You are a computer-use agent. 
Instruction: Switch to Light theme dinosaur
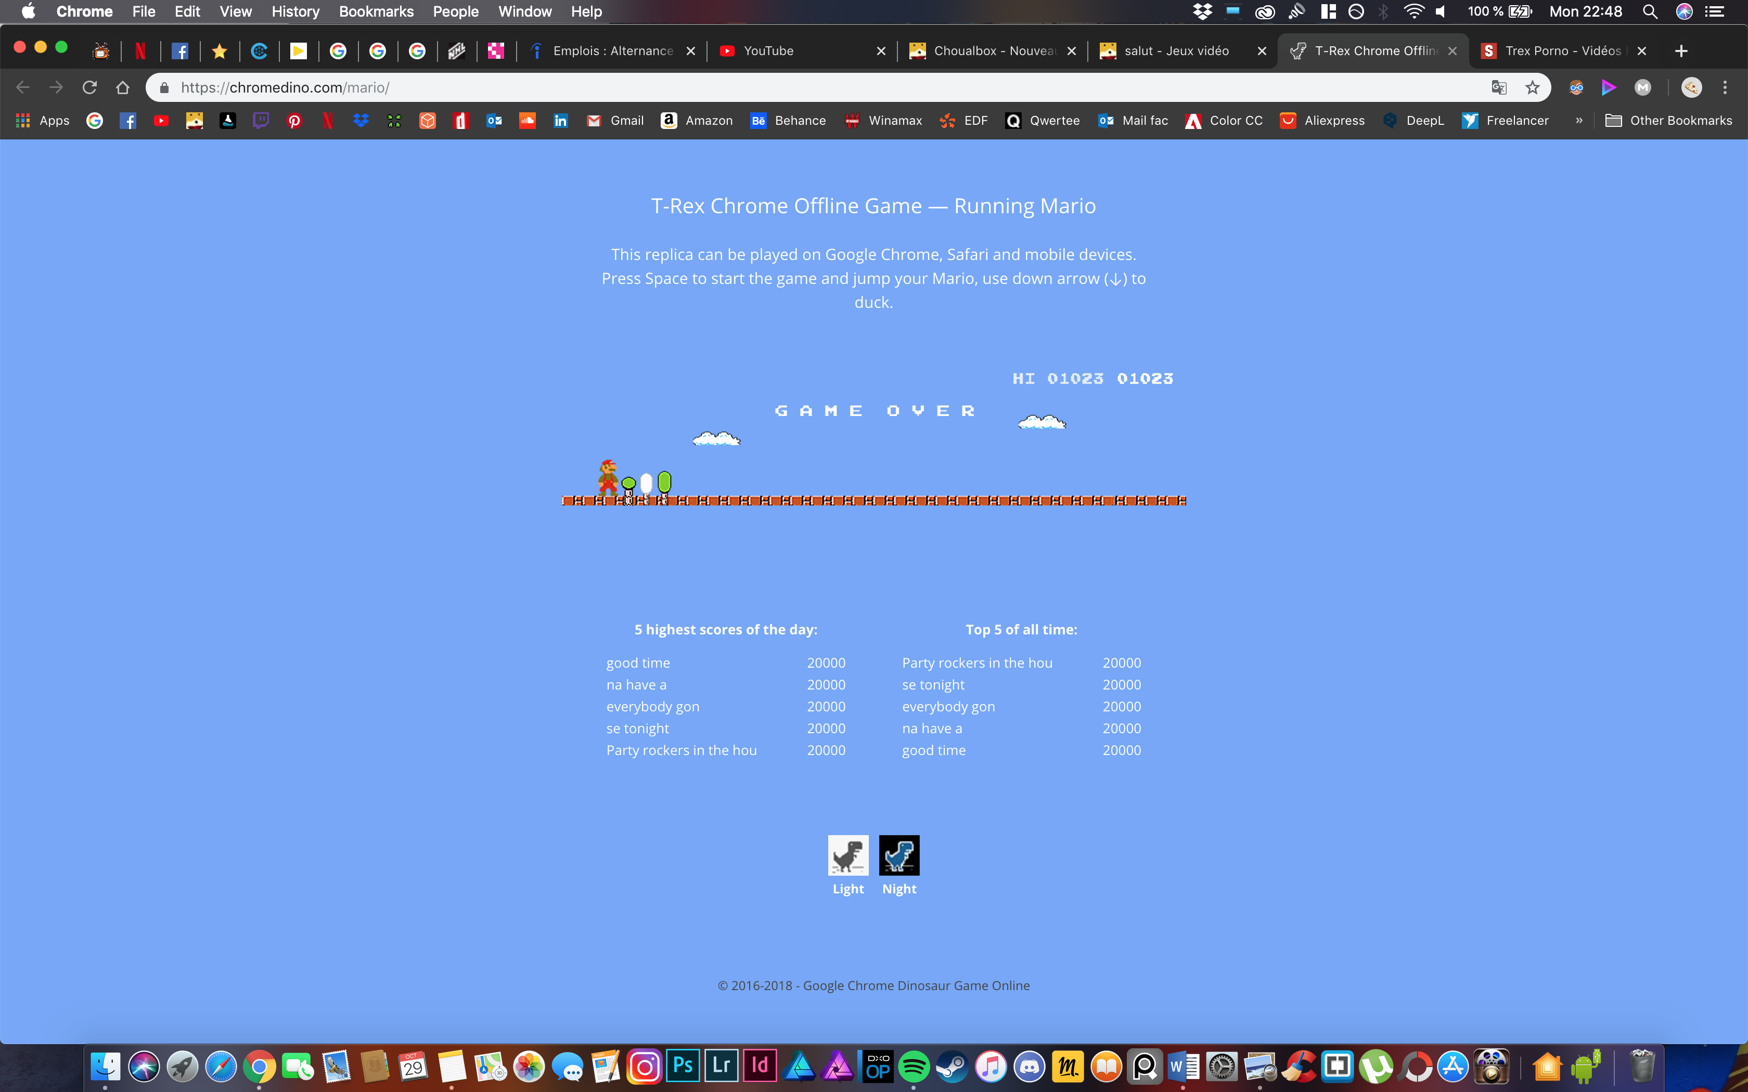848,856
